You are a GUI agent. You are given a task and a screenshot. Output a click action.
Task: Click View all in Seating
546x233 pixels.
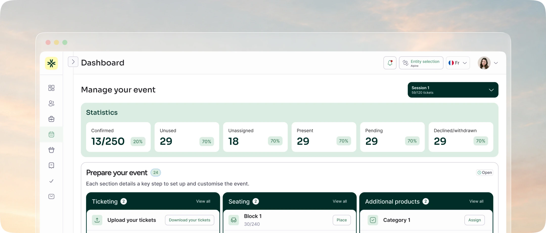click(340, 201)
